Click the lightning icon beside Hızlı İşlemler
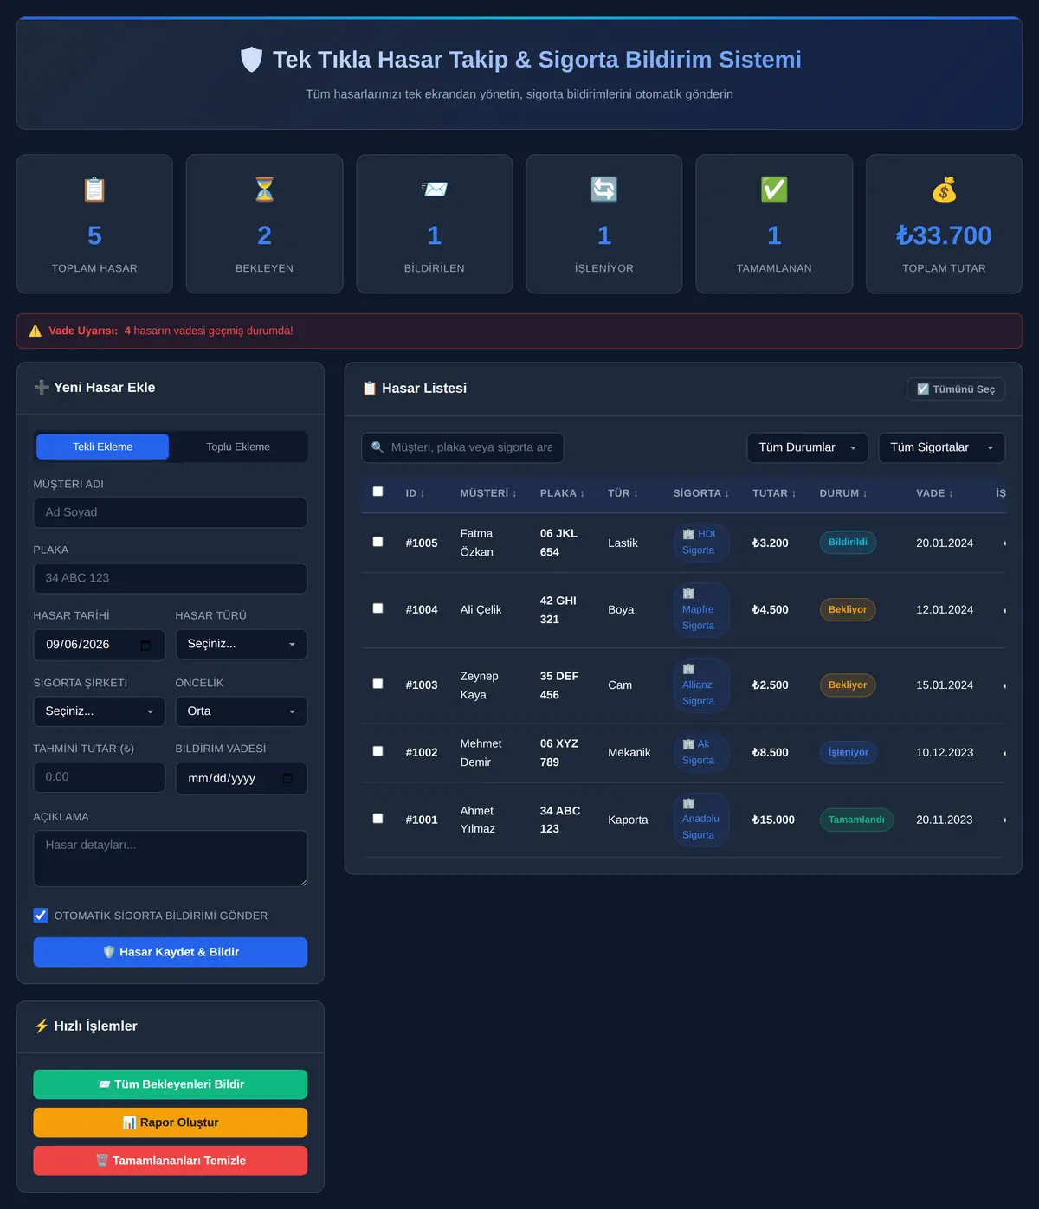 tap(42, 1026)
